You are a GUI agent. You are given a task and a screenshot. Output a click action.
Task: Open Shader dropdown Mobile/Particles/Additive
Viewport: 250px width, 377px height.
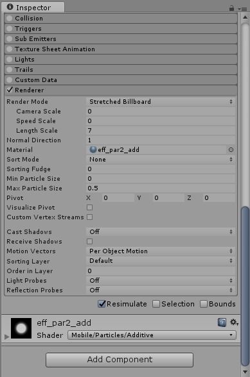coord(152,335)
